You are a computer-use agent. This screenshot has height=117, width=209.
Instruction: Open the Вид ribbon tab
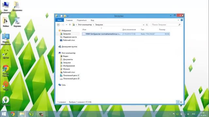pyautogui.click(x=92, y=20)
